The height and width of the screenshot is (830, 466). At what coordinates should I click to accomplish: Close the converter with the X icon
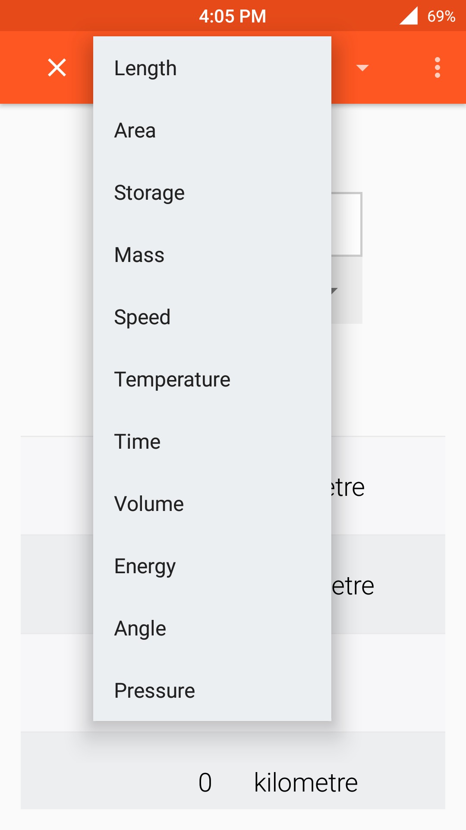57,67
